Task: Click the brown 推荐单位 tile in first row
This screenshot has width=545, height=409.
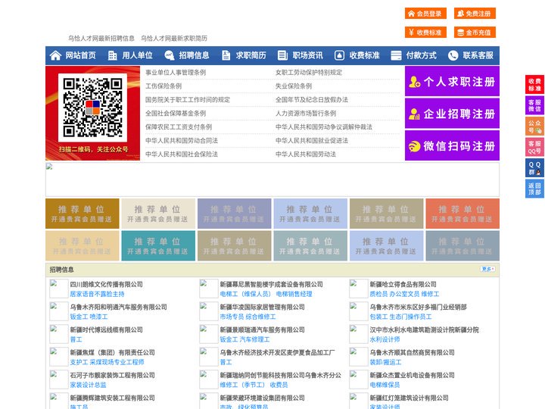Action: (82, 214)
